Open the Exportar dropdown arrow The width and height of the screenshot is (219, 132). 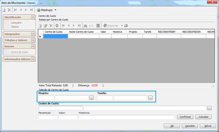(122, 26)
